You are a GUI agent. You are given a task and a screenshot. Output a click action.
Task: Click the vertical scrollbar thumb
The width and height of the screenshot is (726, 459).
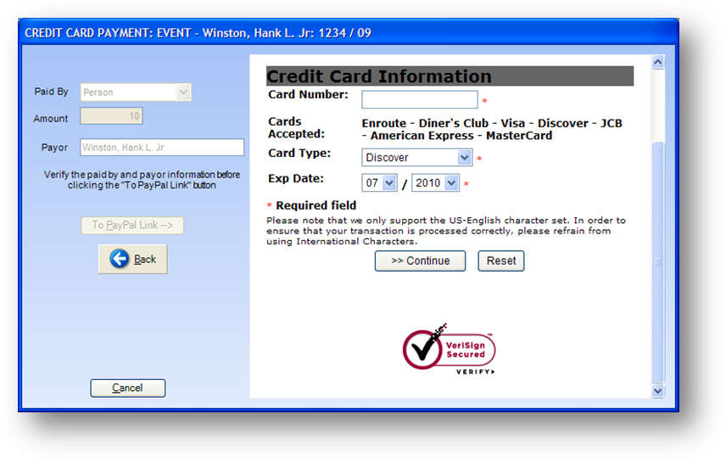pos(657,261)
